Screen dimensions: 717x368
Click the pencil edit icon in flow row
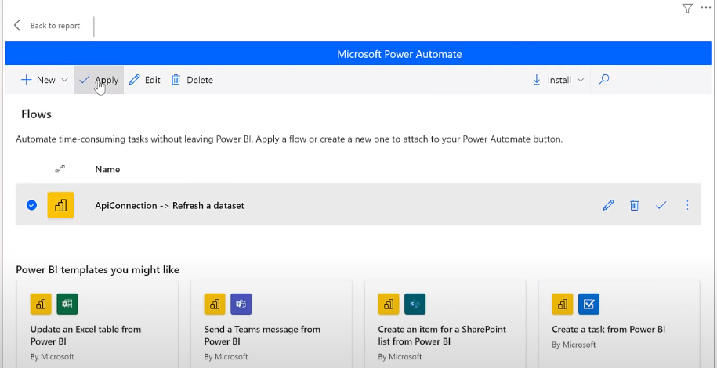(608, 205)
